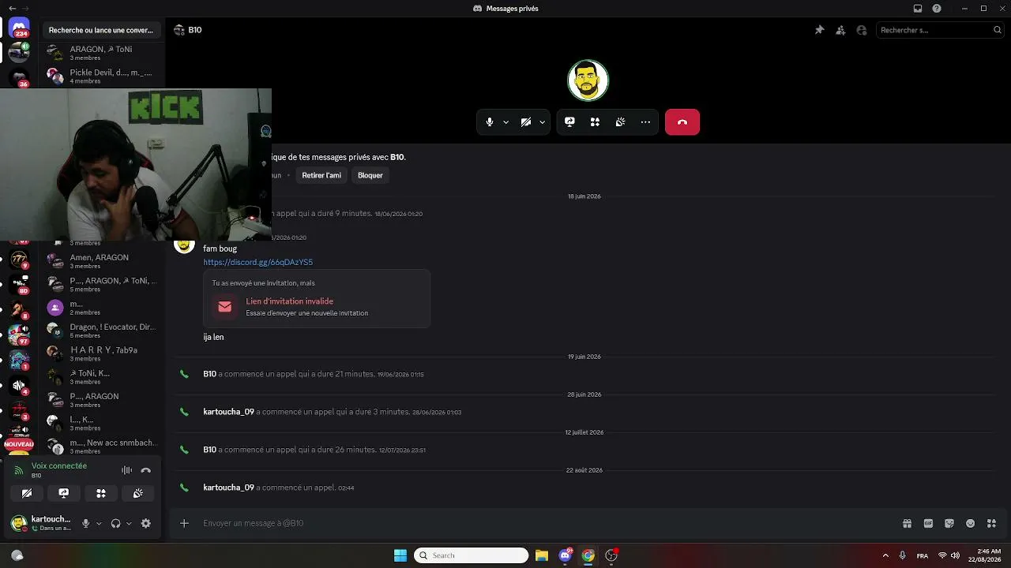The height and width of the screenshot is (568, 1011).
Task: Open pinned messages
Action: [819, 30]
